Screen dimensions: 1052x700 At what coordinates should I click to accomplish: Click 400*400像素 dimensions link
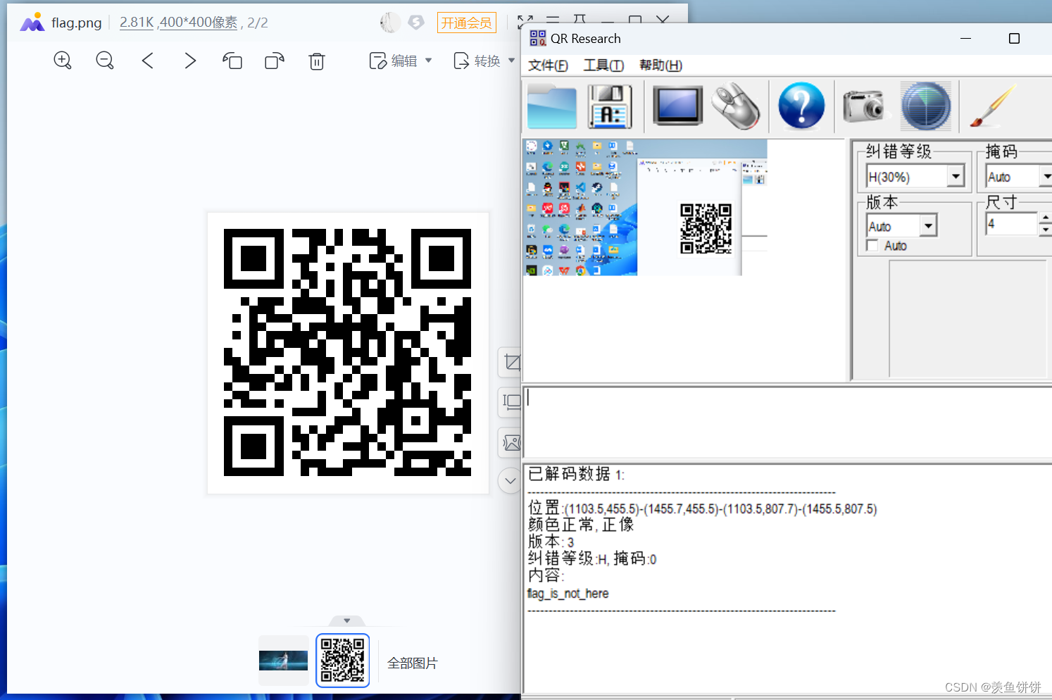199,23
